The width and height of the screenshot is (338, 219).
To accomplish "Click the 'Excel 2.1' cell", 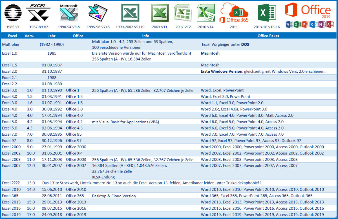I will point(10,77).
